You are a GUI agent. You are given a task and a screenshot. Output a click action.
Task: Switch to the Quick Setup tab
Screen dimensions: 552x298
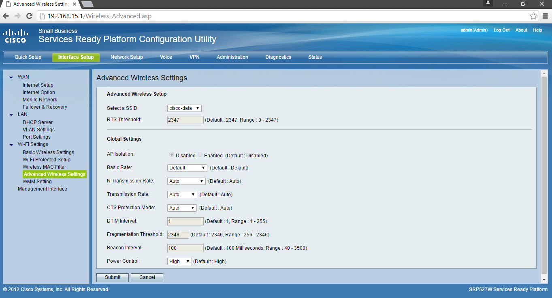[28, 57]
